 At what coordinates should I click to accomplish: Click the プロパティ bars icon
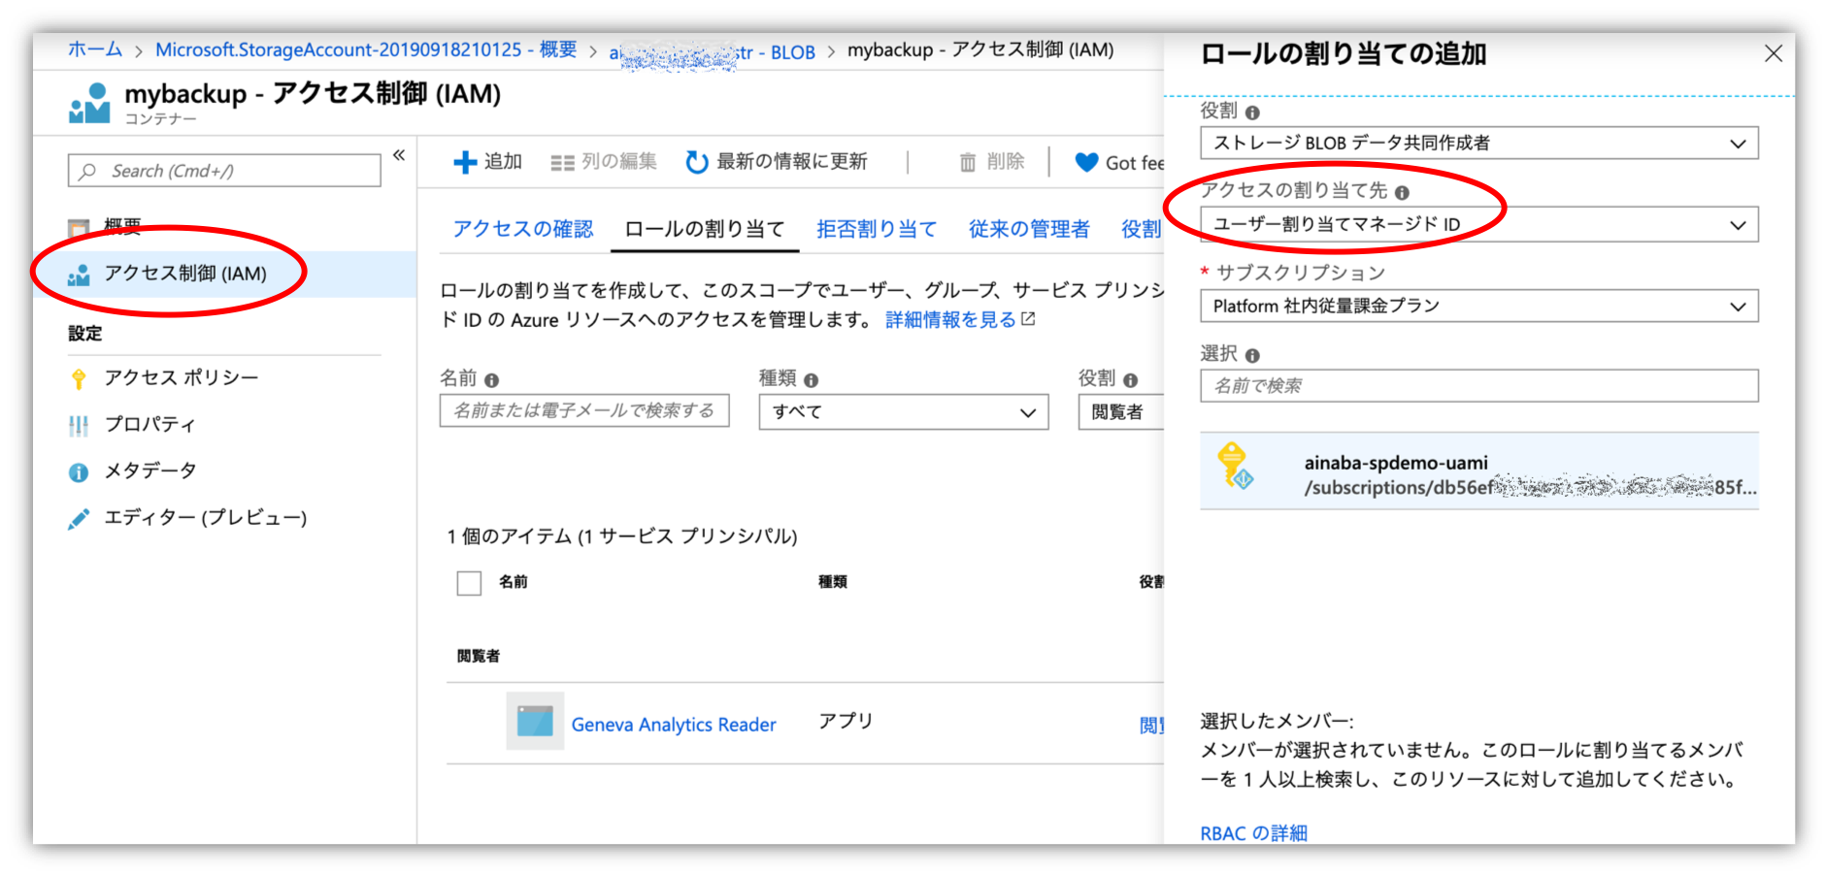tap(79, 425)
